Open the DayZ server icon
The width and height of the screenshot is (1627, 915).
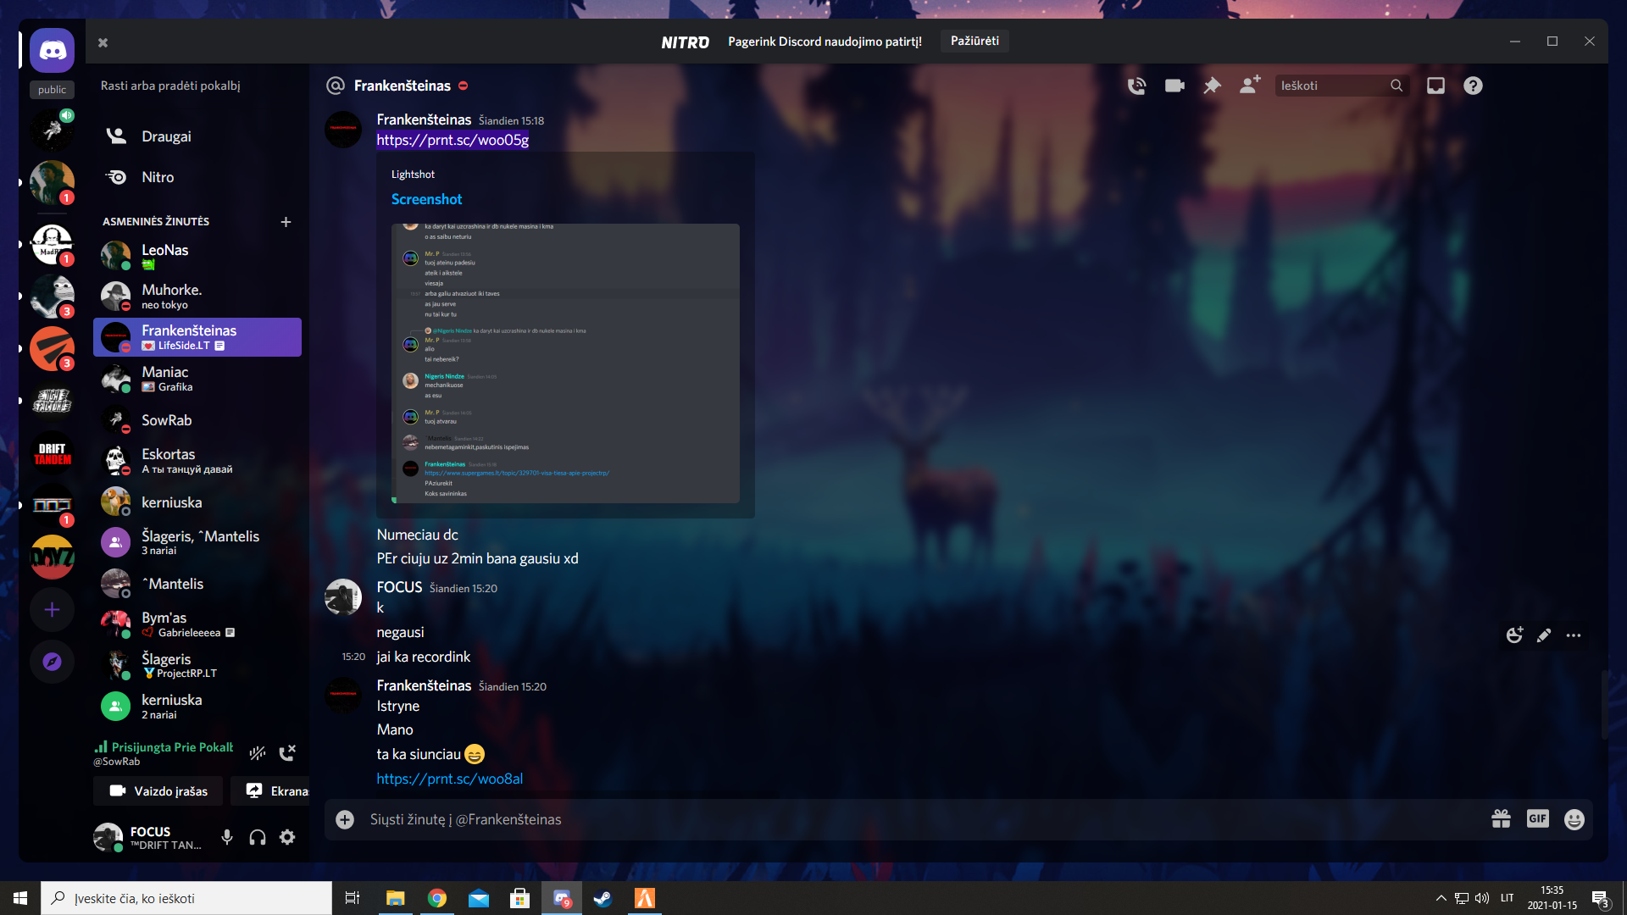52,557
